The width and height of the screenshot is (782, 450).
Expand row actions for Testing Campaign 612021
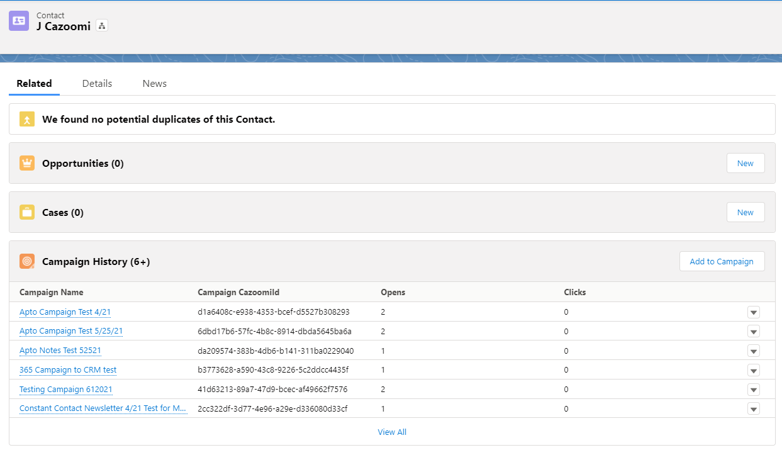[754, 390]
